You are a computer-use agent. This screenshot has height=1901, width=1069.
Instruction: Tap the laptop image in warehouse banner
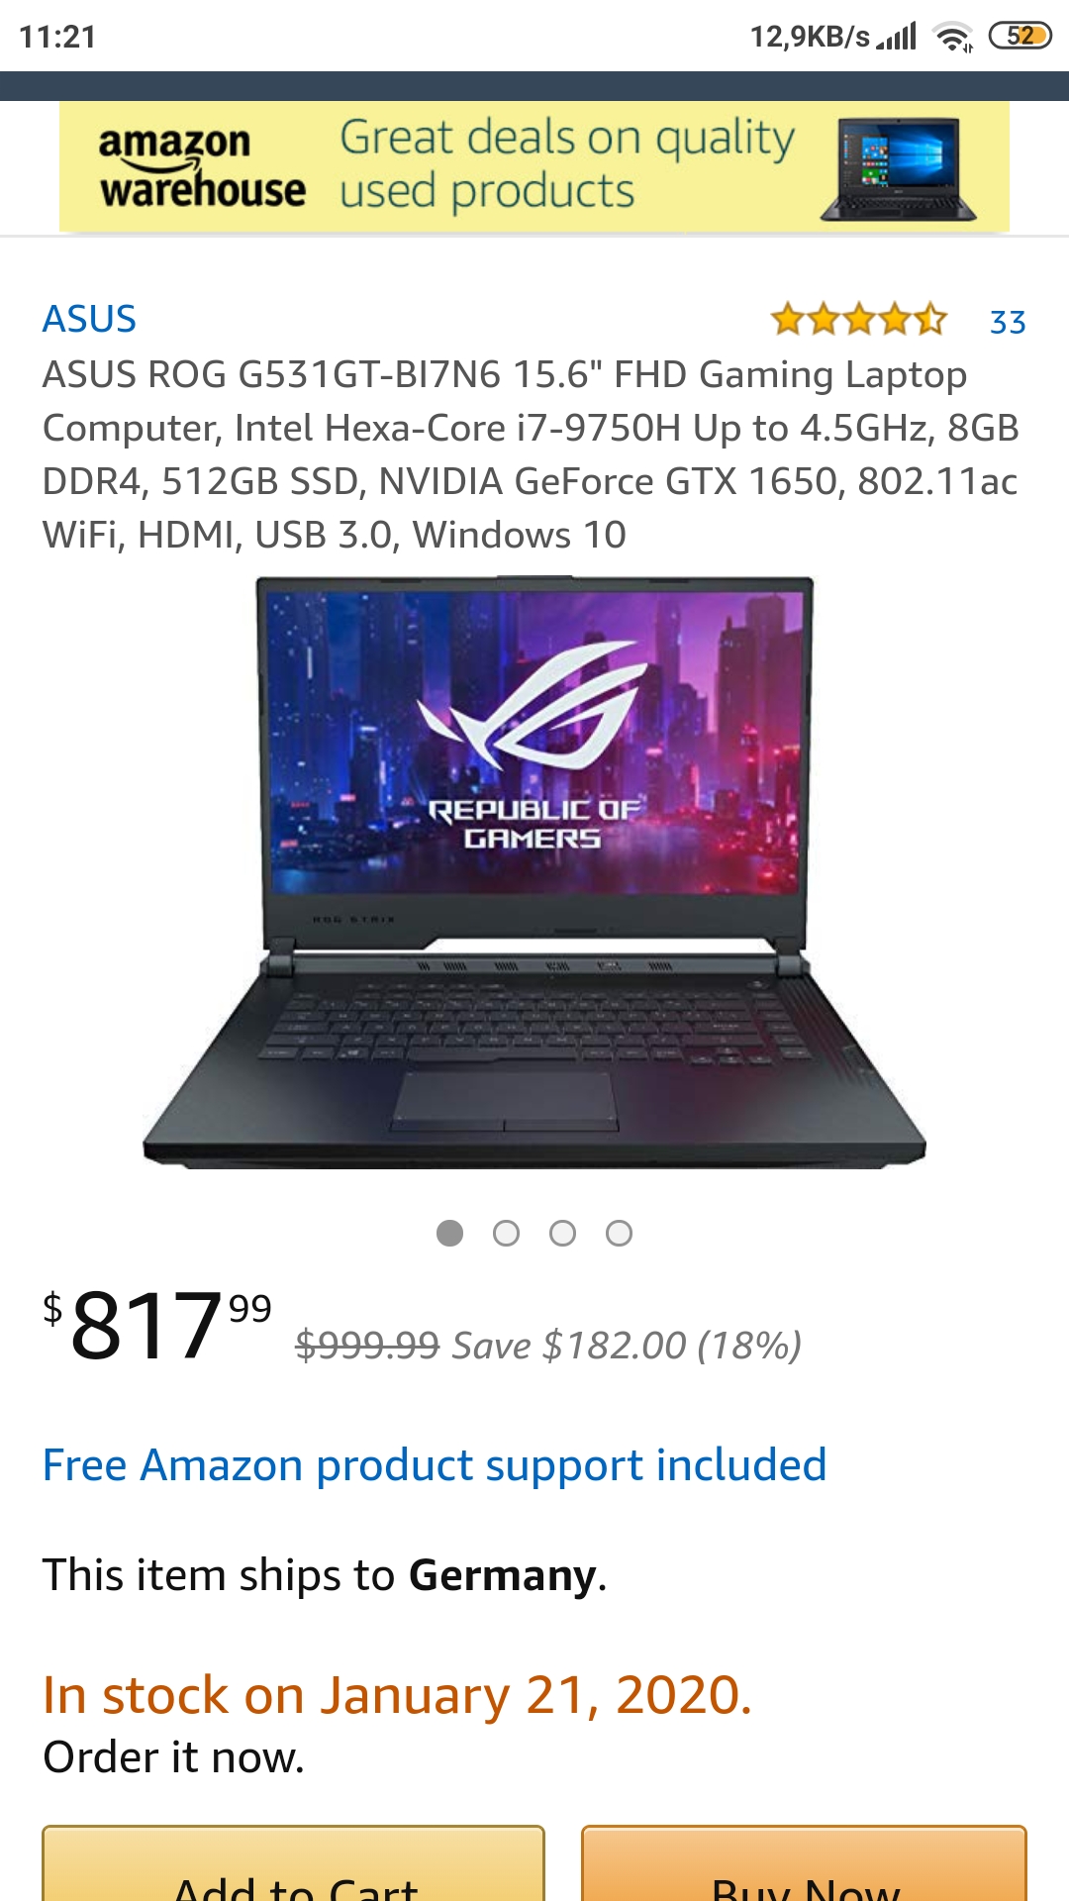point(899,169)
